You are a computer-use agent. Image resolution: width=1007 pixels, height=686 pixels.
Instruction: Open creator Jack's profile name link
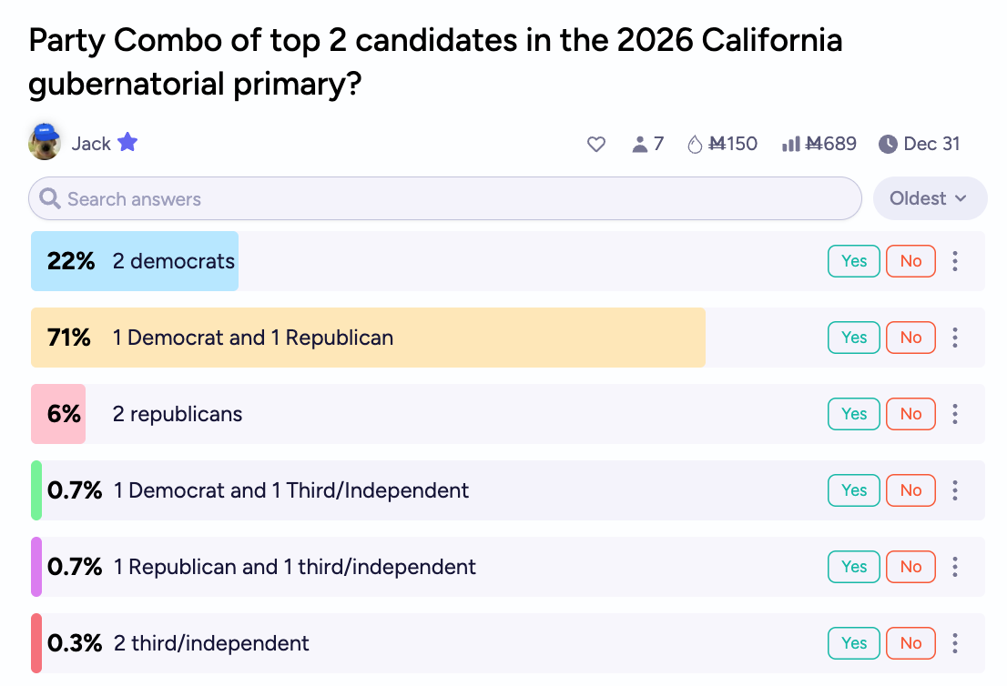91,144
